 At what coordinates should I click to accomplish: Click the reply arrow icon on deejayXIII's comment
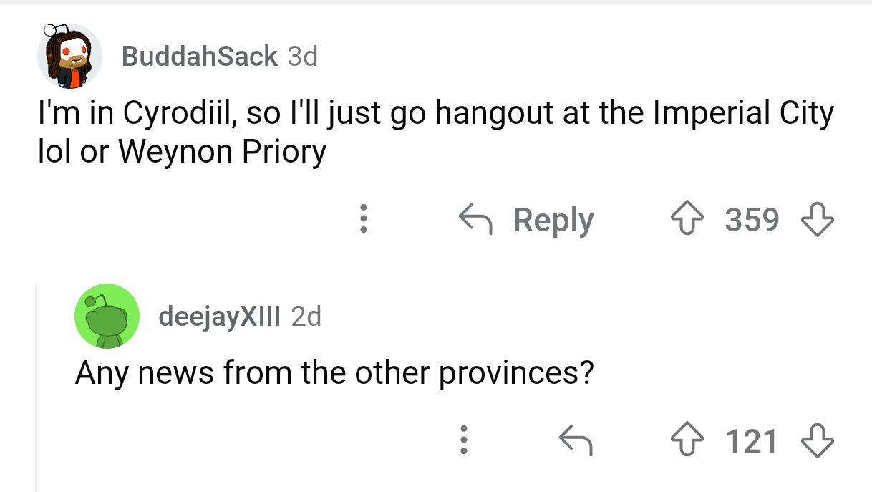576,441
